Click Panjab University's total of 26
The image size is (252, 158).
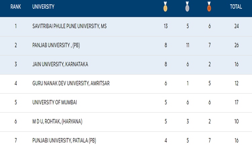237,45
